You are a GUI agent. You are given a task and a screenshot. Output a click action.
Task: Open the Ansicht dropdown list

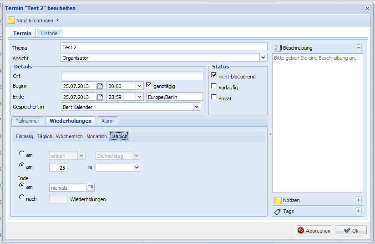[263, 58]
